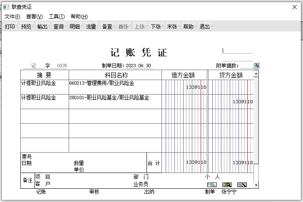Image resolution: width=303 pixels, height=202 pixels.
Task: Click the 联查凭证 window title icon
Action: pos(6,7)
